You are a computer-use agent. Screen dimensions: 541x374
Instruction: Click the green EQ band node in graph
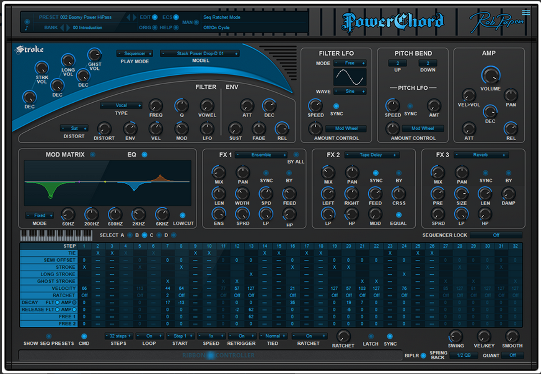[50, 196]
